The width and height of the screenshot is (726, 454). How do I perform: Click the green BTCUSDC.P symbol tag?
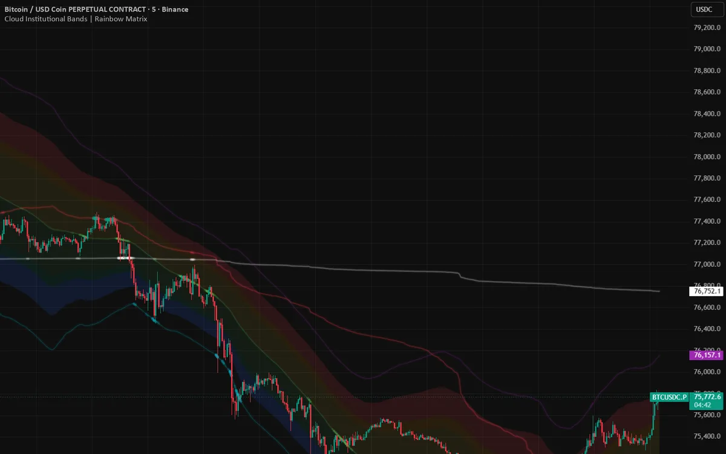[669, 397]
